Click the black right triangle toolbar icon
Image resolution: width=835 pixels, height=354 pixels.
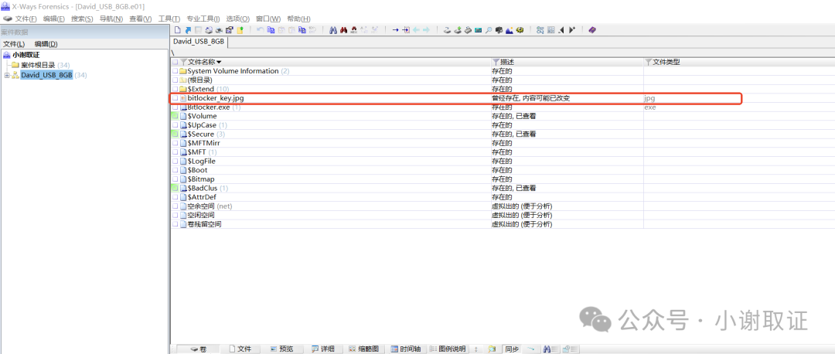coord(572,30)
